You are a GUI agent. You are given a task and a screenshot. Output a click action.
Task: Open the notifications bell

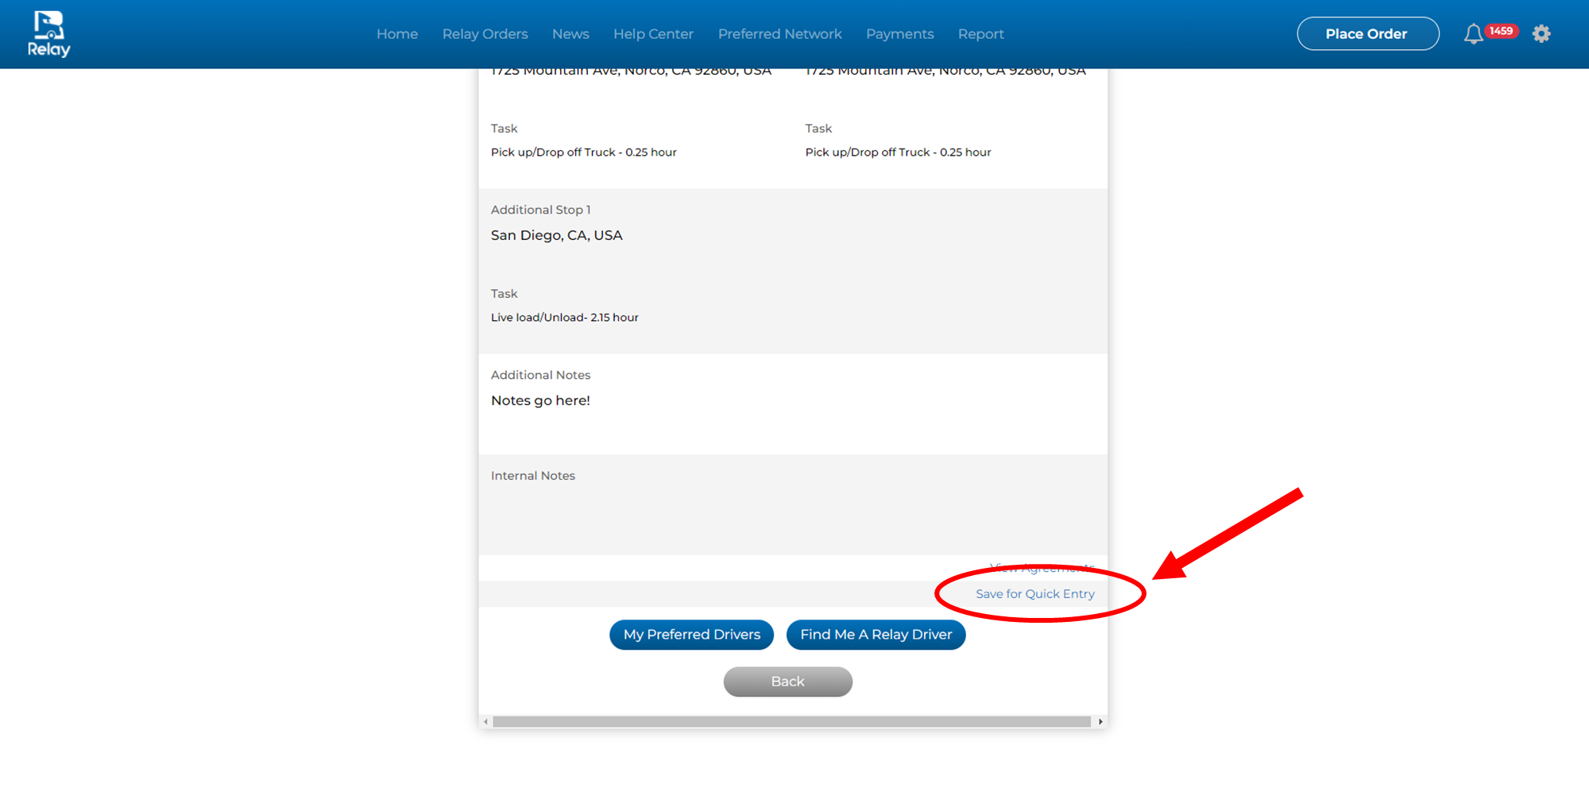tap(1473, 34)
